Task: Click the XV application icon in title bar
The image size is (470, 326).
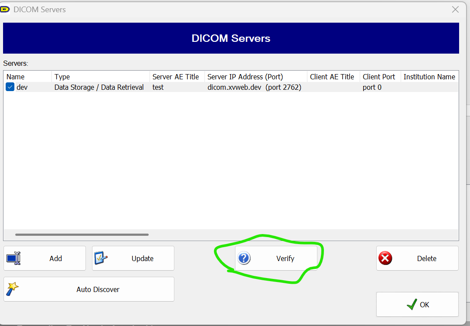Action: coord(5,9)
